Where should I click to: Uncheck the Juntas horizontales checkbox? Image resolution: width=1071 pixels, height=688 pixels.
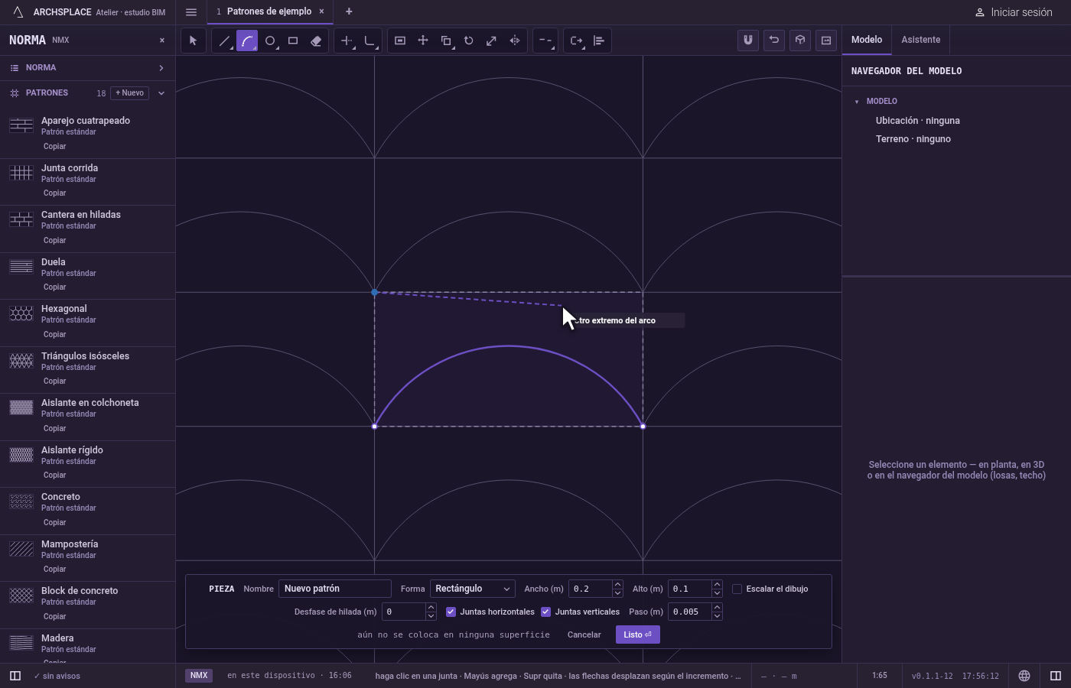point(451,612)
